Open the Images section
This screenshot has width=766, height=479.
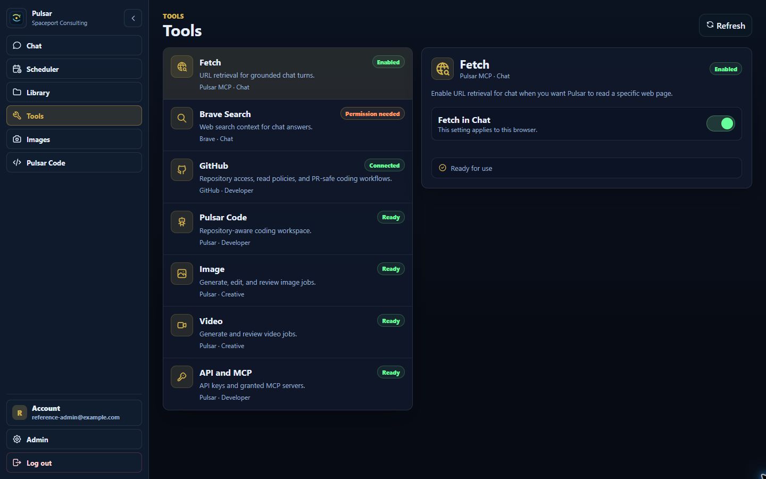point(74,139)
